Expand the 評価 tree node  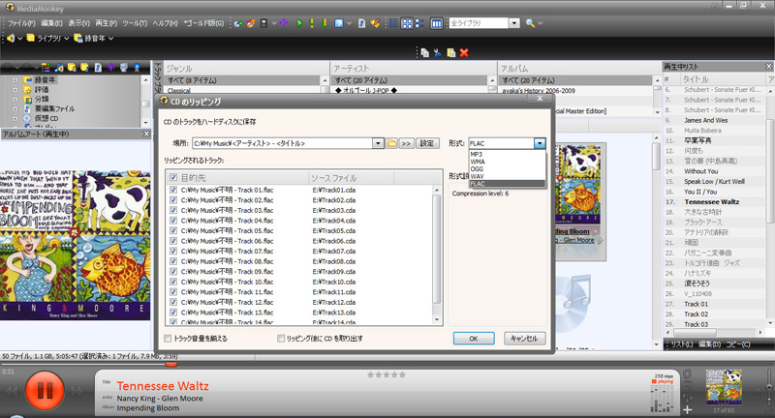(x=15, y=88)
